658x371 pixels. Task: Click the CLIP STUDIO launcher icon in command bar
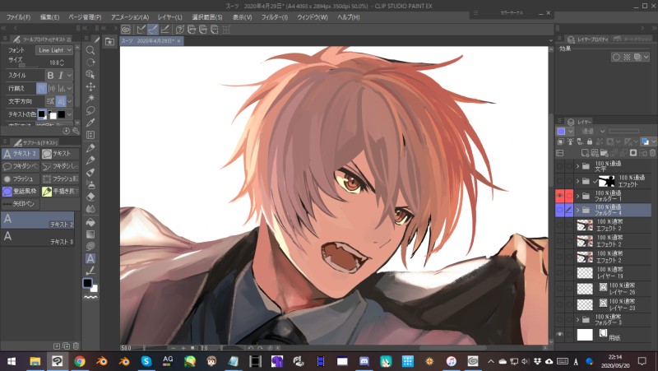pos(126,30)
